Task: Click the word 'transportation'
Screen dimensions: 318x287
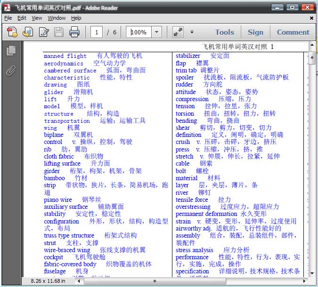Action: (67, 121)
